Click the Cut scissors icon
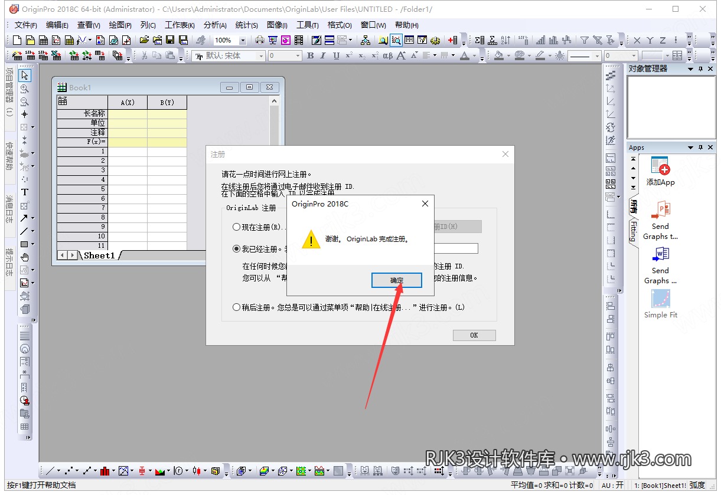 point(144,55)
